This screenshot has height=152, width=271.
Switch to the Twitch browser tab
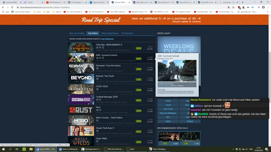30,2
